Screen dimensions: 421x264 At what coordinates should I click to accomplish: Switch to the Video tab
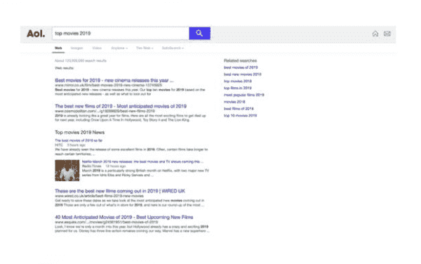pos(97,48)
